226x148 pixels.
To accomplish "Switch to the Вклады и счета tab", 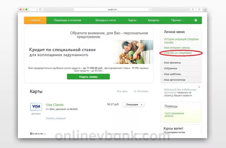I will 106,20.
